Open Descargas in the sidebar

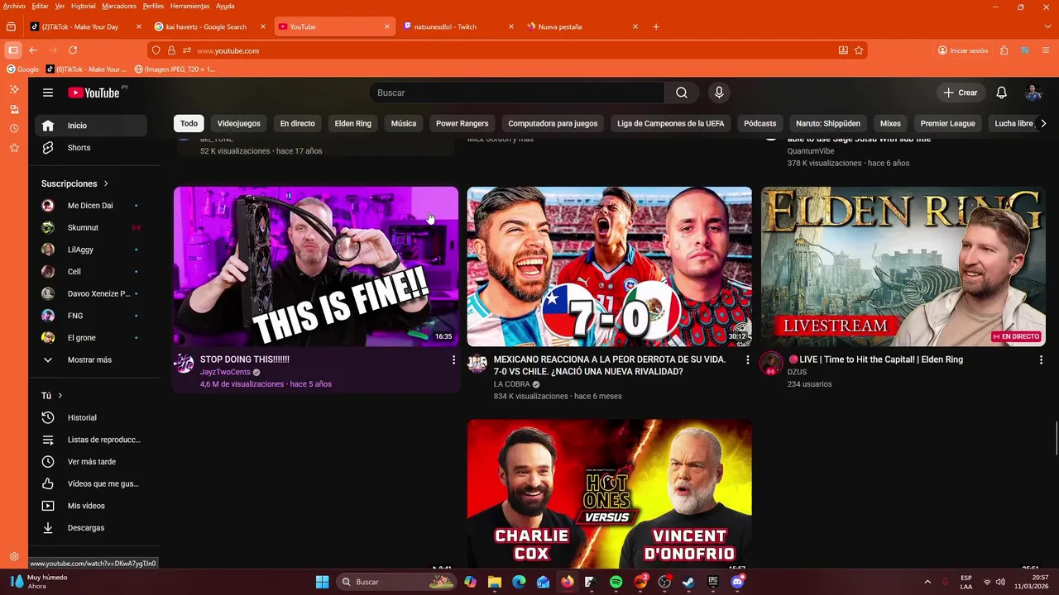91,528
